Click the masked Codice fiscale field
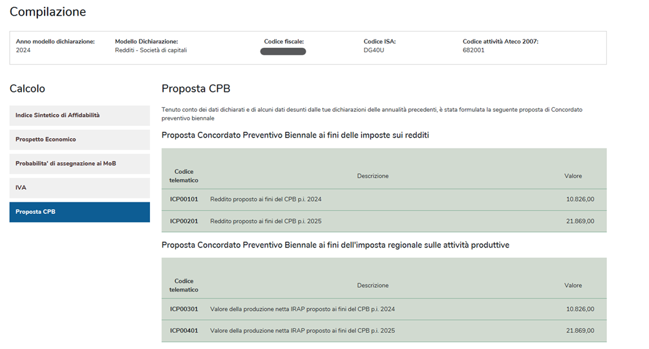649x349 pixels. click(283, 51)
